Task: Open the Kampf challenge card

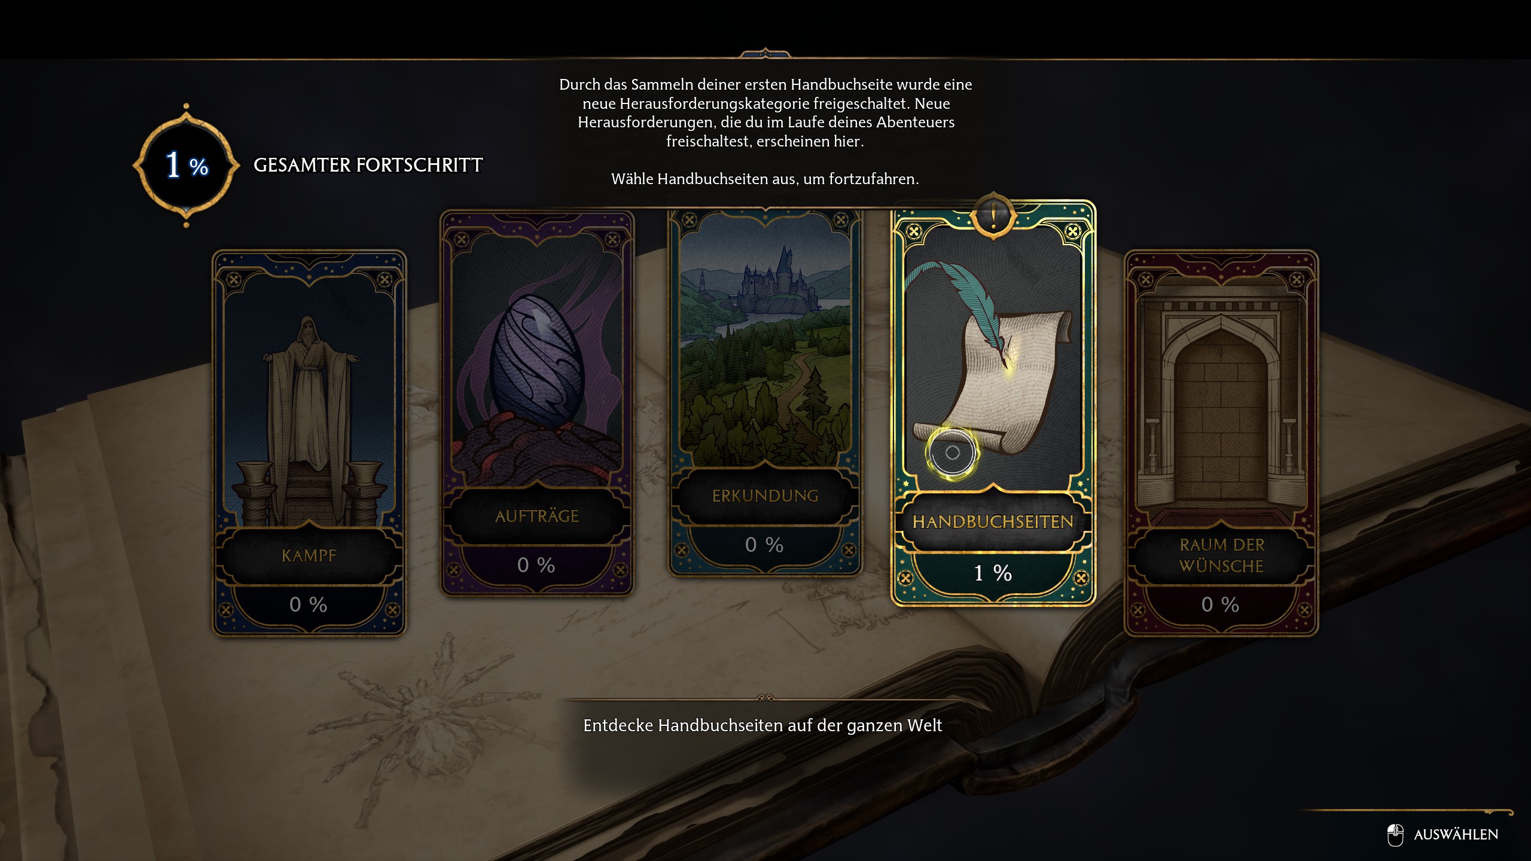Action: coord(309,443)
